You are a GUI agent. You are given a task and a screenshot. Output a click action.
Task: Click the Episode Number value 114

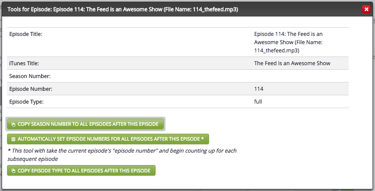coord(259,89)
